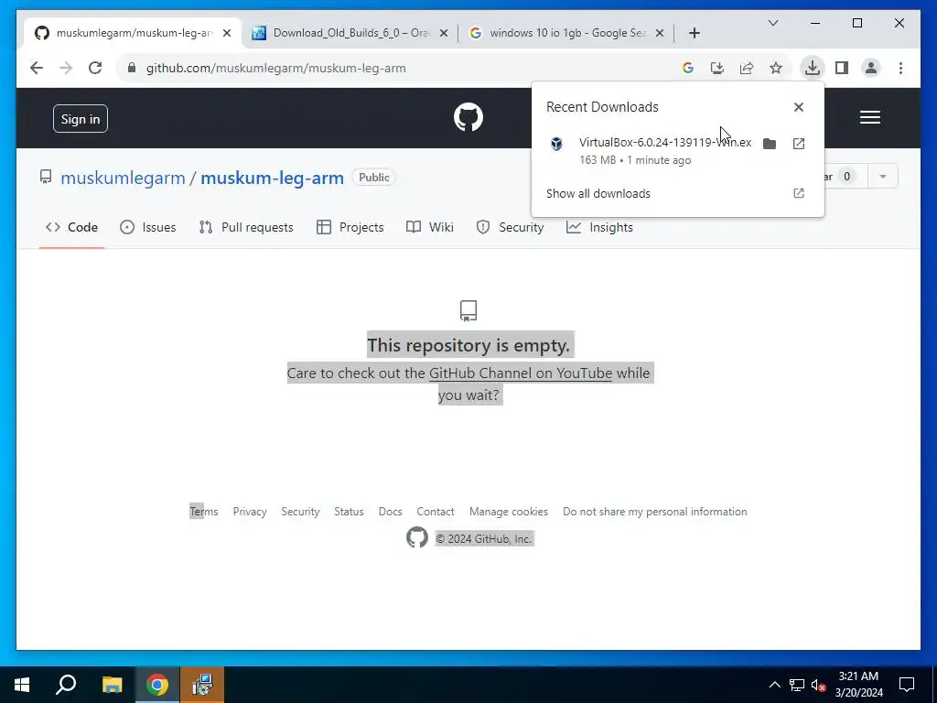The image size is (937, 703).
Task: Open the VirtualBox download file with the external icon
Action: [798, 144]
